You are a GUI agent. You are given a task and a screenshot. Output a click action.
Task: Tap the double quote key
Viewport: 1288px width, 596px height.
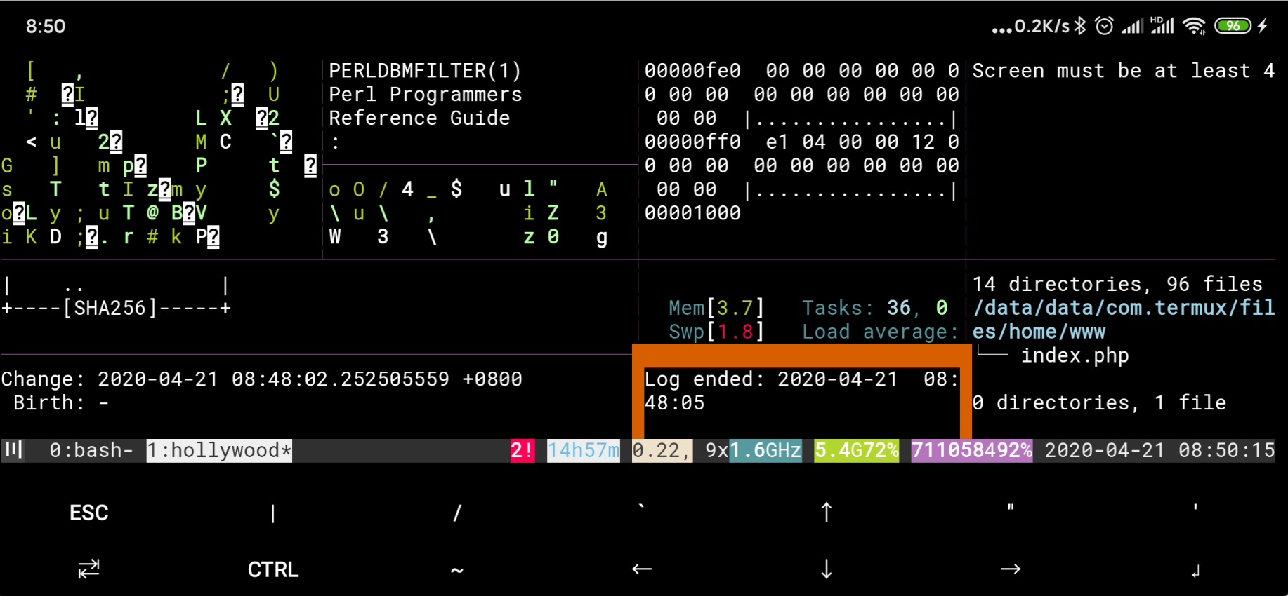point(1011,508)
